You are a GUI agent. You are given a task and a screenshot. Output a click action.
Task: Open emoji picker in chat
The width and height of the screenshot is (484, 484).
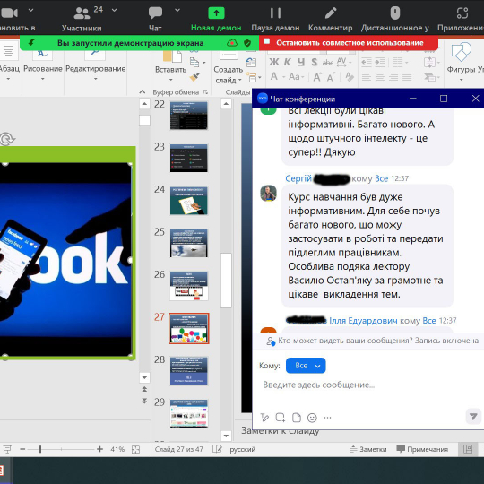[x=312, y=418]
